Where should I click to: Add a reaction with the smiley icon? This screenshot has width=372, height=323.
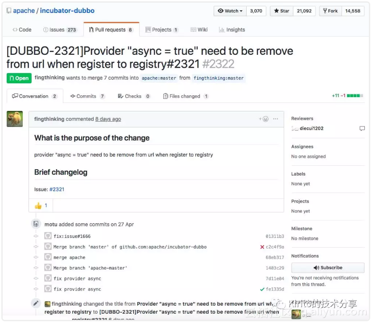pyautogui.click(x=264, y=119)
